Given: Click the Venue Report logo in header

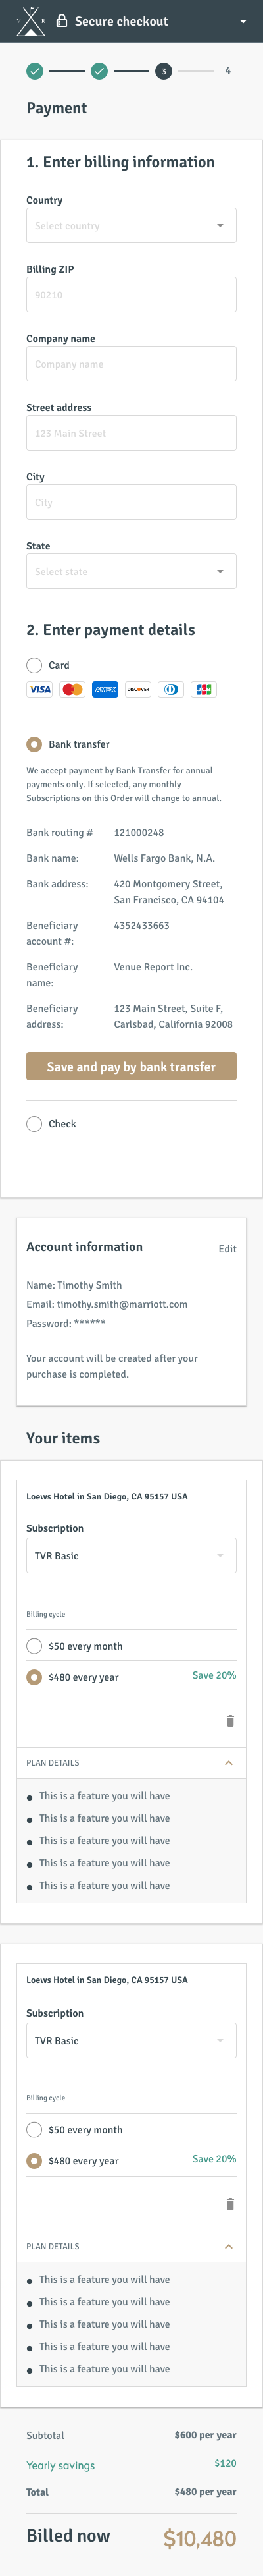Looking at the screenshot, I should click(x=31, y=21).
